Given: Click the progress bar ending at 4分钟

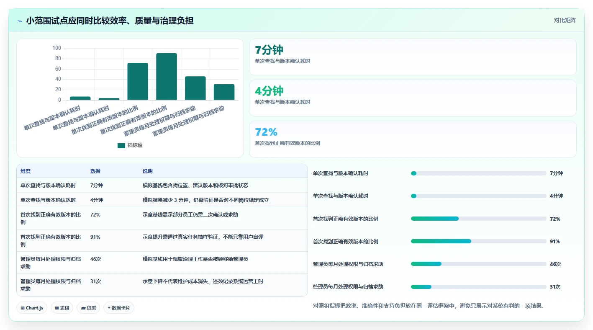Looking at the screenshot, I should pos(479,196).
